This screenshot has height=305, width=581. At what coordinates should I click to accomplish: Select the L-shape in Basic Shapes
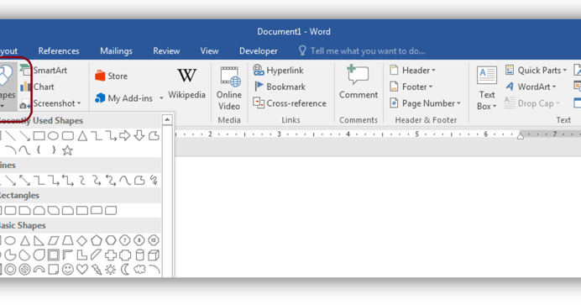coord(82,255)
